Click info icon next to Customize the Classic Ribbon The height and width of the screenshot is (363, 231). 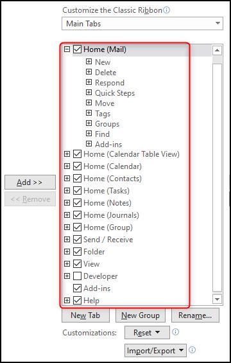pos(166,10)
